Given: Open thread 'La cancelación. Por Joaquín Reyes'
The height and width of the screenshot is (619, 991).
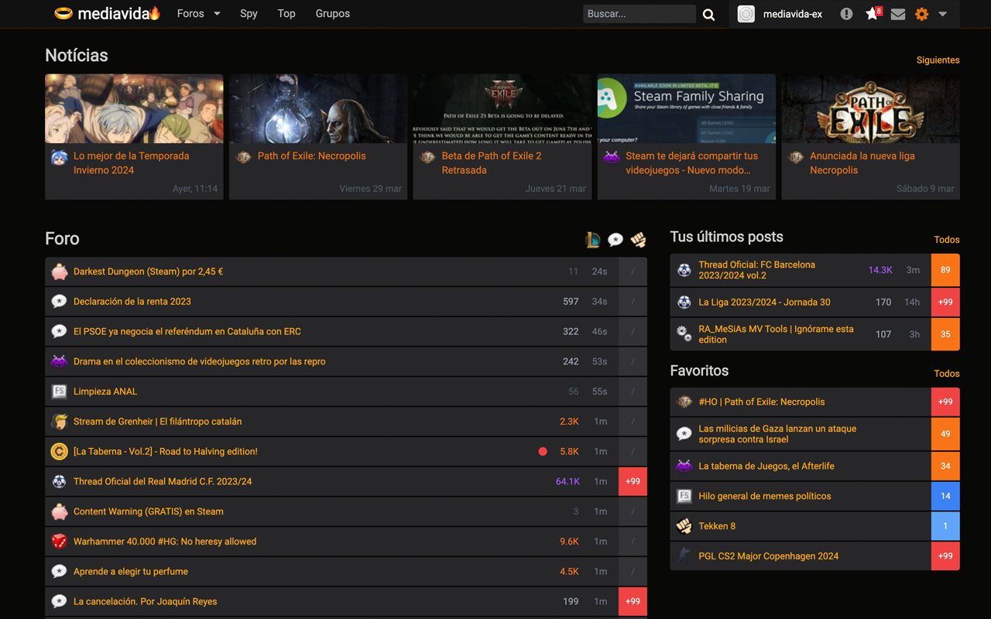Looking at the screenshot, I should pyautogui.click(x=146, y=601).
